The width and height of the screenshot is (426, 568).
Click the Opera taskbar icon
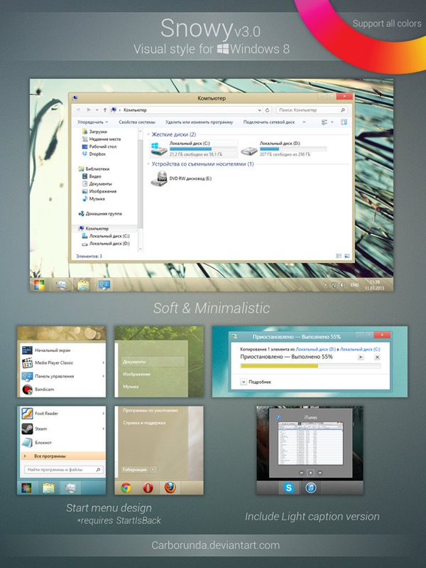[148, 488]
